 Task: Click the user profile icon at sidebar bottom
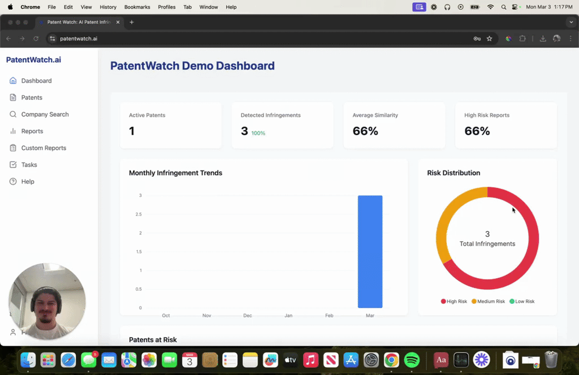[13, 332]
